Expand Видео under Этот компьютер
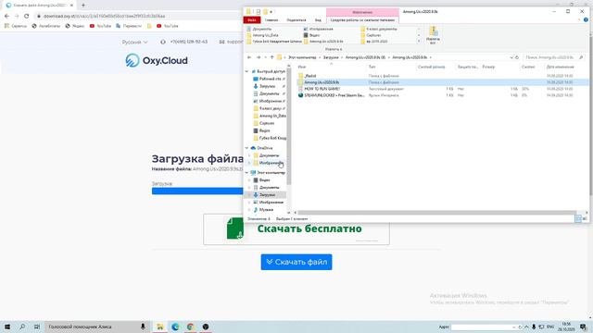The width and height of the screenshot is (593, 333). 249,180
